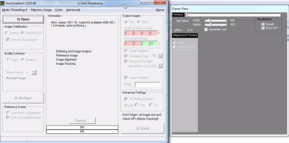Adjust the Width set size slider

coord(209,20)
